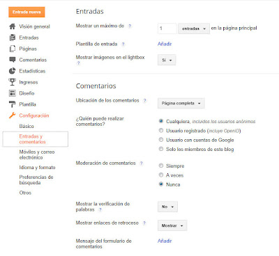The image size is (279, 256).
Task: Set comment moderation to Siempre
Action: 161,166
